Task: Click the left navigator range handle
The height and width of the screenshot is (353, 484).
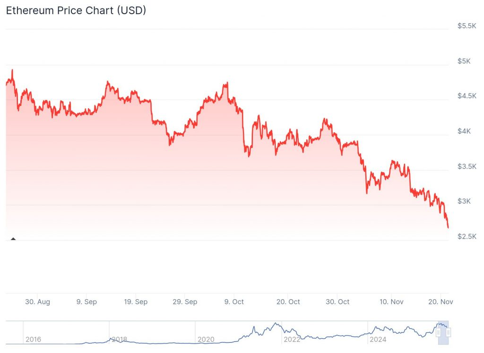Action: [438, 333]
